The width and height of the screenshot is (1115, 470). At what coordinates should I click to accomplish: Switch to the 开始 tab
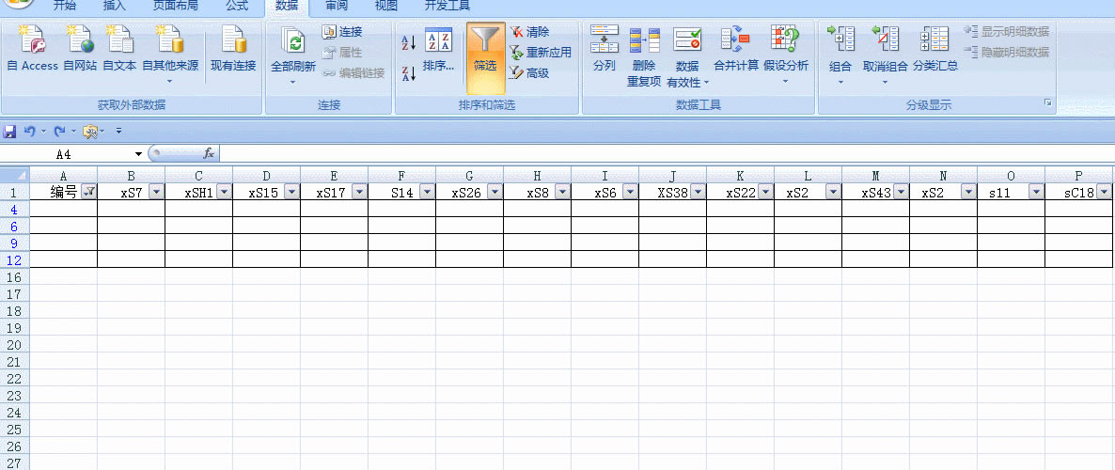(65, 7)
